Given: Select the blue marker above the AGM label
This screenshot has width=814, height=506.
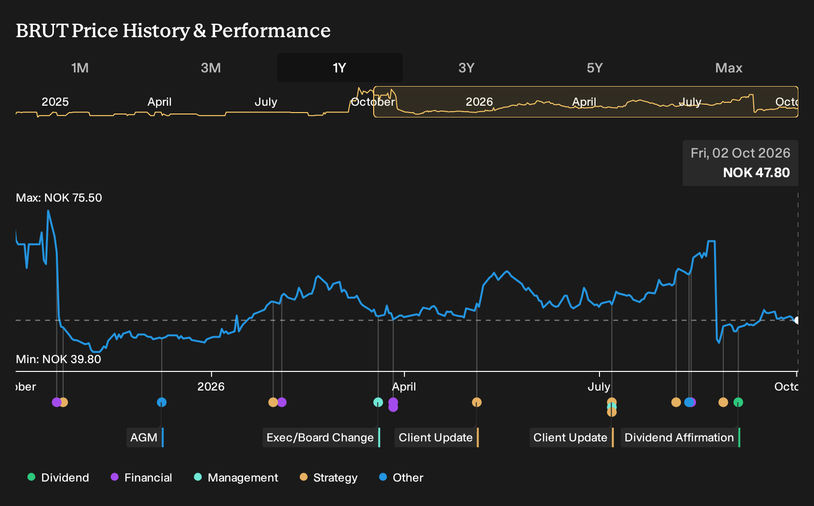Looking at the screenshot, I should 162,402.
